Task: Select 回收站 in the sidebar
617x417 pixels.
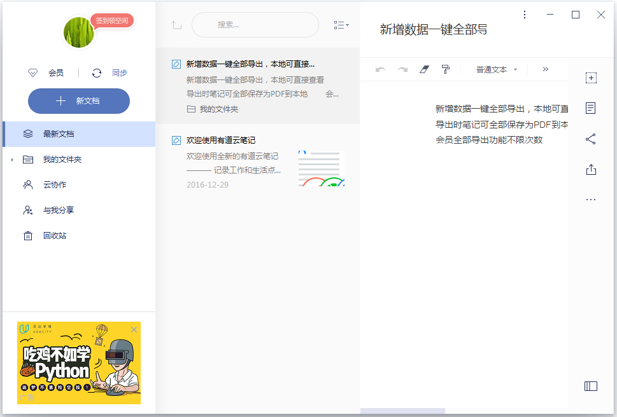Action: (x=54, y=236)
